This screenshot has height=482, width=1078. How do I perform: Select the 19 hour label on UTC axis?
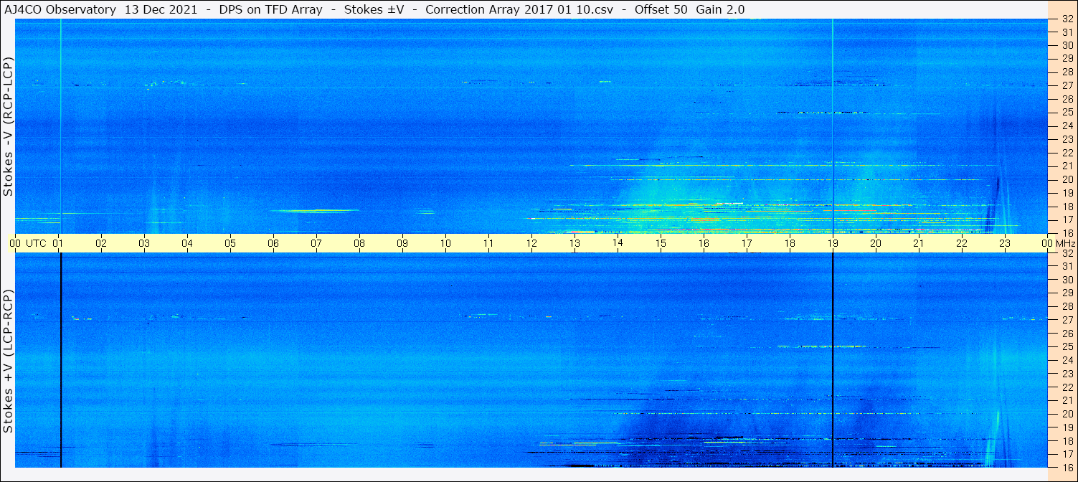[x=833, y=243]
